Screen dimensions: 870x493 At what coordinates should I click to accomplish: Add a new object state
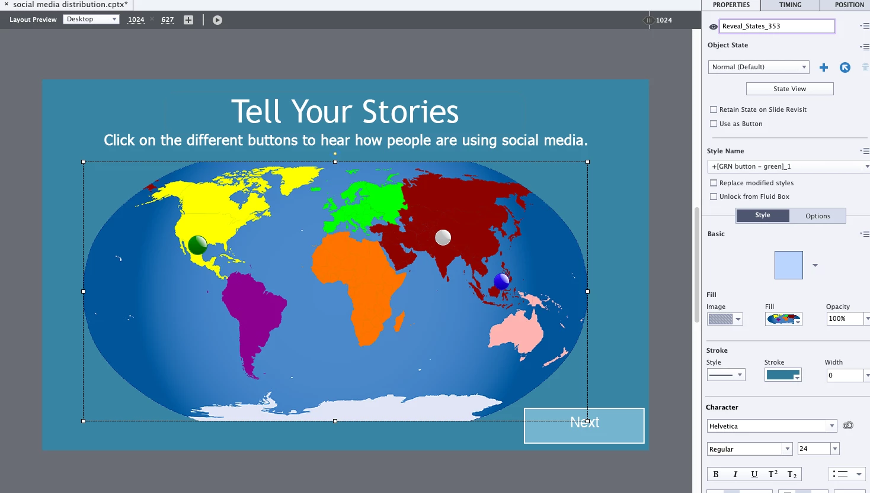point(824,67)
